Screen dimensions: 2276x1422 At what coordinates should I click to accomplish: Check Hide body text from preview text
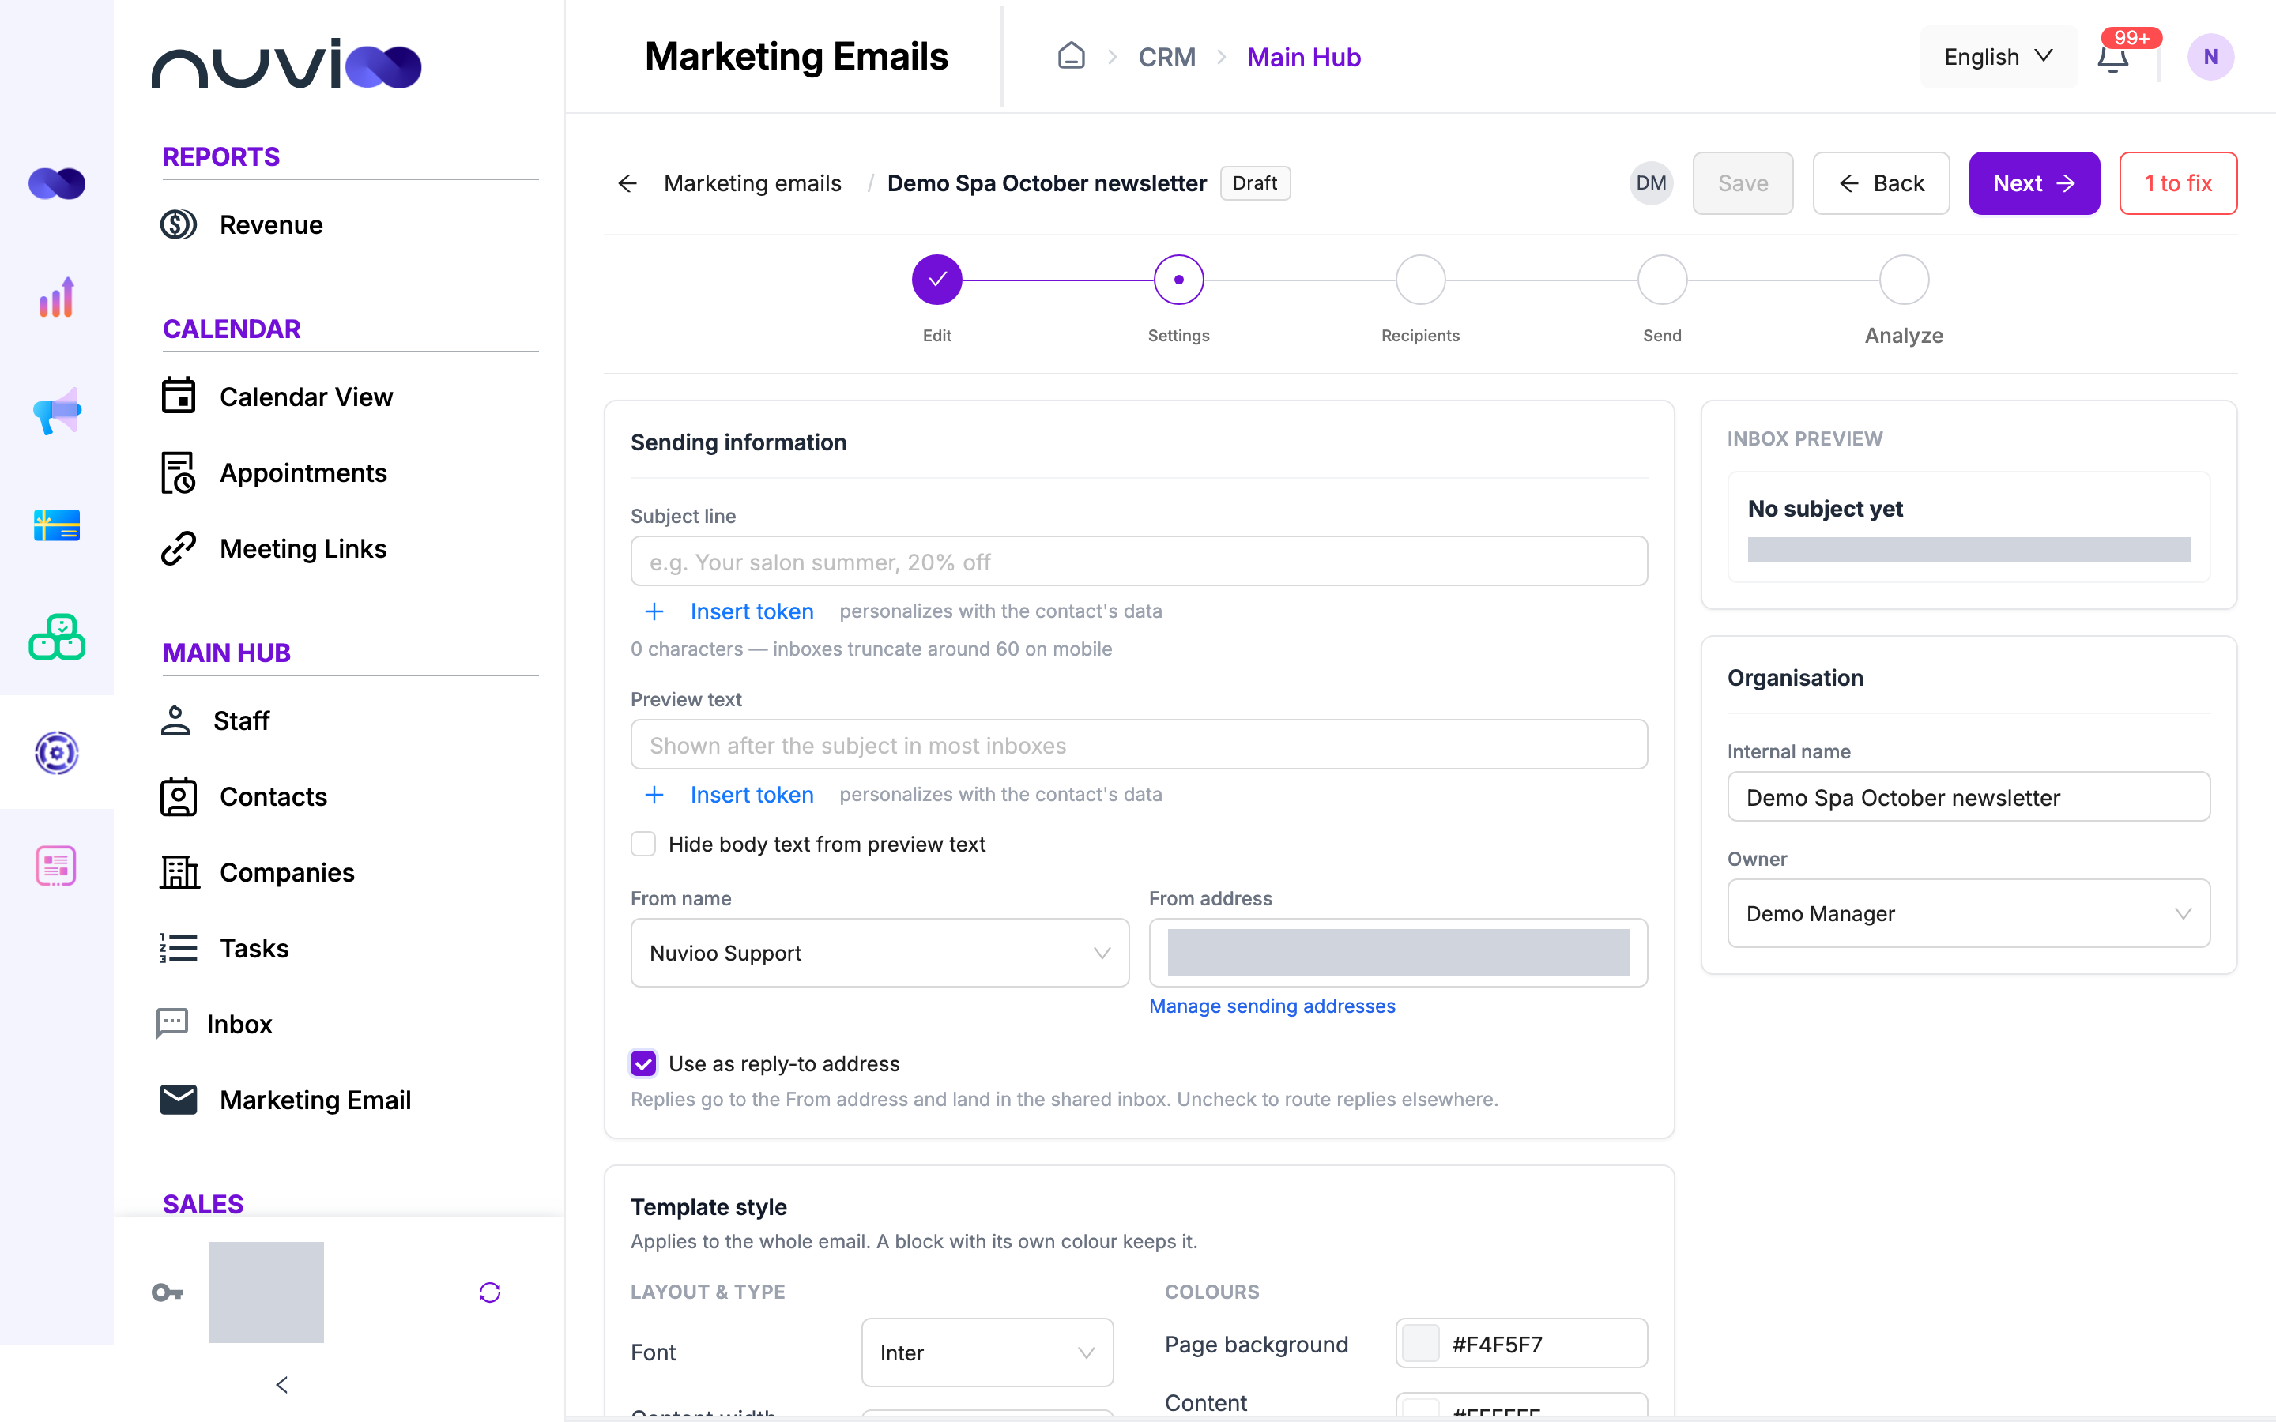(643, 844)
